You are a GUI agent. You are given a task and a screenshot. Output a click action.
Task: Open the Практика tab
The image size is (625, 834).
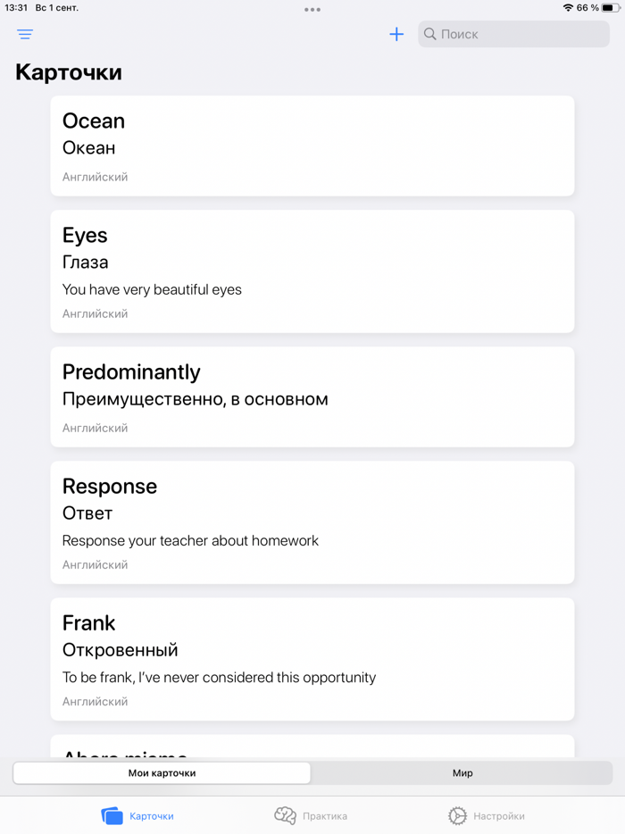[x=308, y=815]
